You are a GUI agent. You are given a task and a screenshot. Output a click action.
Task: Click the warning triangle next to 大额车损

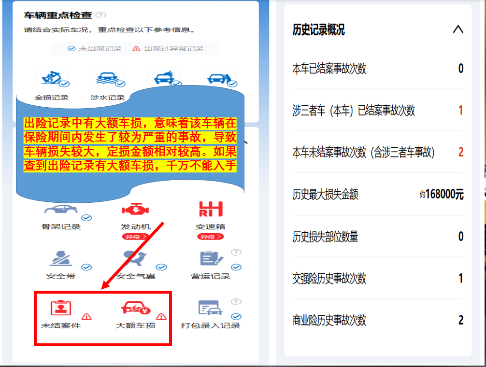pyautogui.click(x=161, y=316)
